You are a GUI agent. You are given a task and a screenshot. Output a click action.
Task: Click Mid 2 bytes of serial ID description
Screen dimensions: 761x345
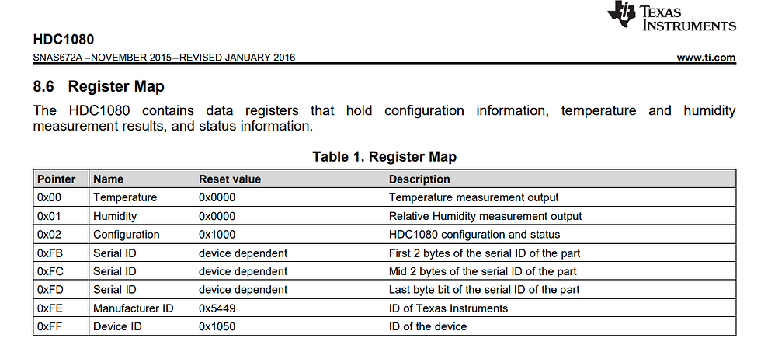point(483,271)
